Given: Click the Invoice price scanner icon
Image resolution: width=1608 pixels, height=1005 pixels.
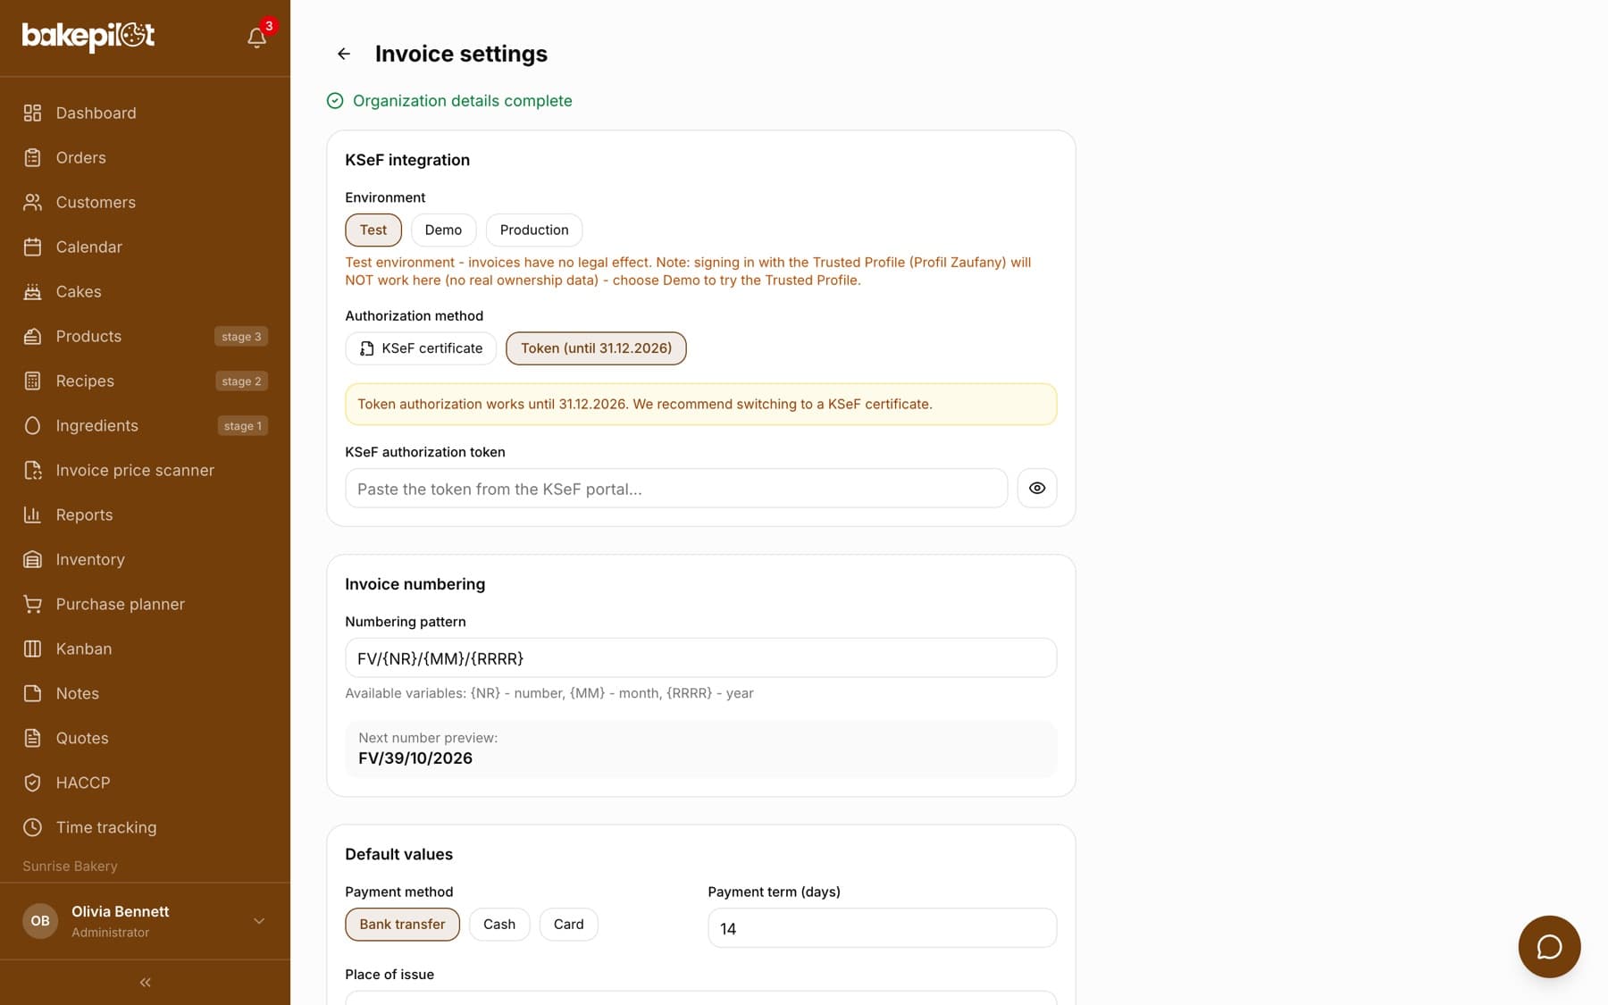Looking at the screenshot, I should tap(32, 470).
